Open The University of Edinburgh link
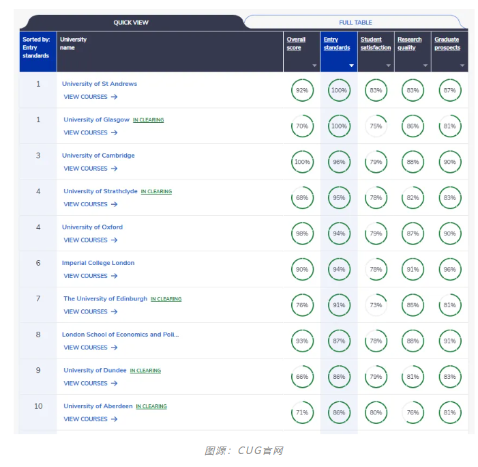Viewport: 478px width, 467px height. (105, 298)
